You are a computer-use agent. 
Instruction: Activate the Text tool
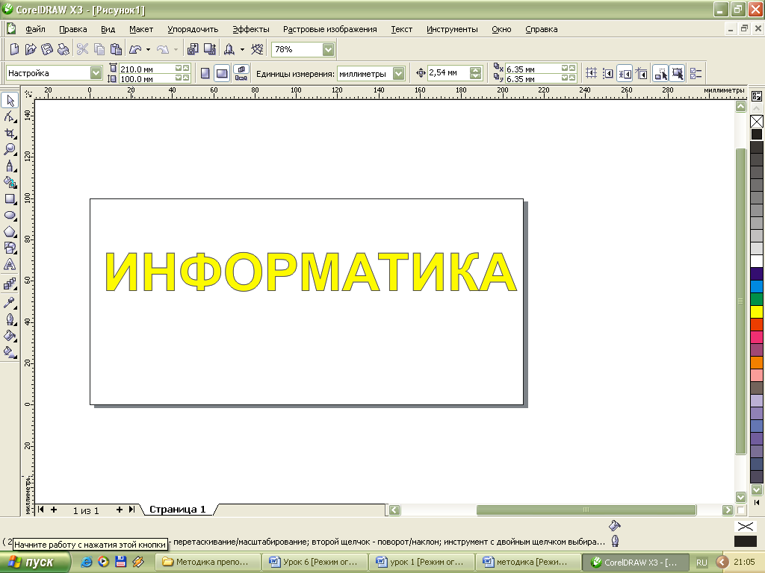(10, 265)
